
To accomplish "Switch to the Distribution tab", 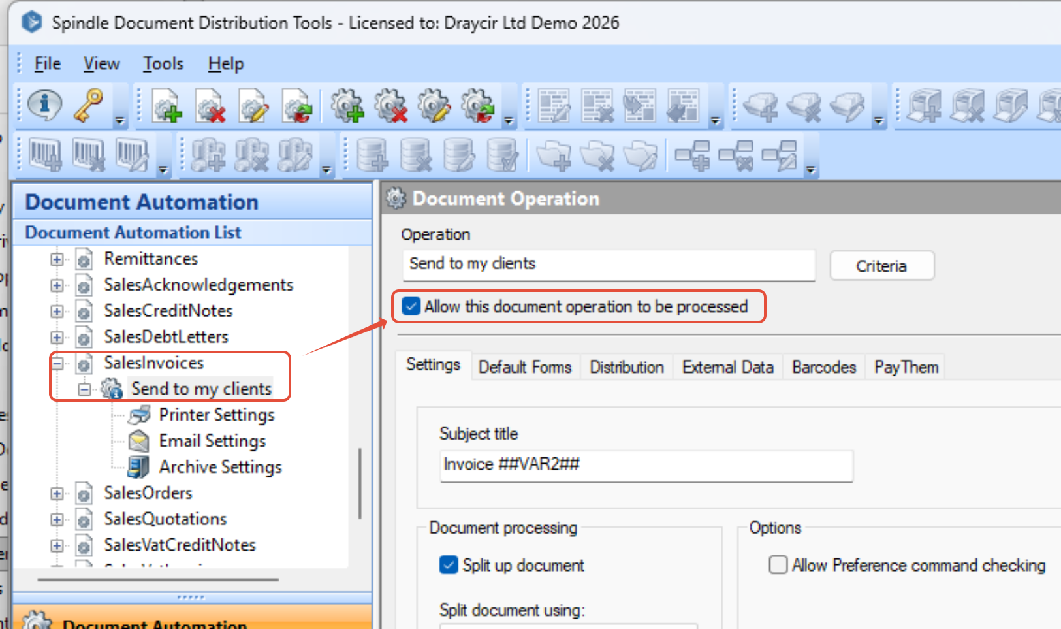I will [x=627, y=367].
